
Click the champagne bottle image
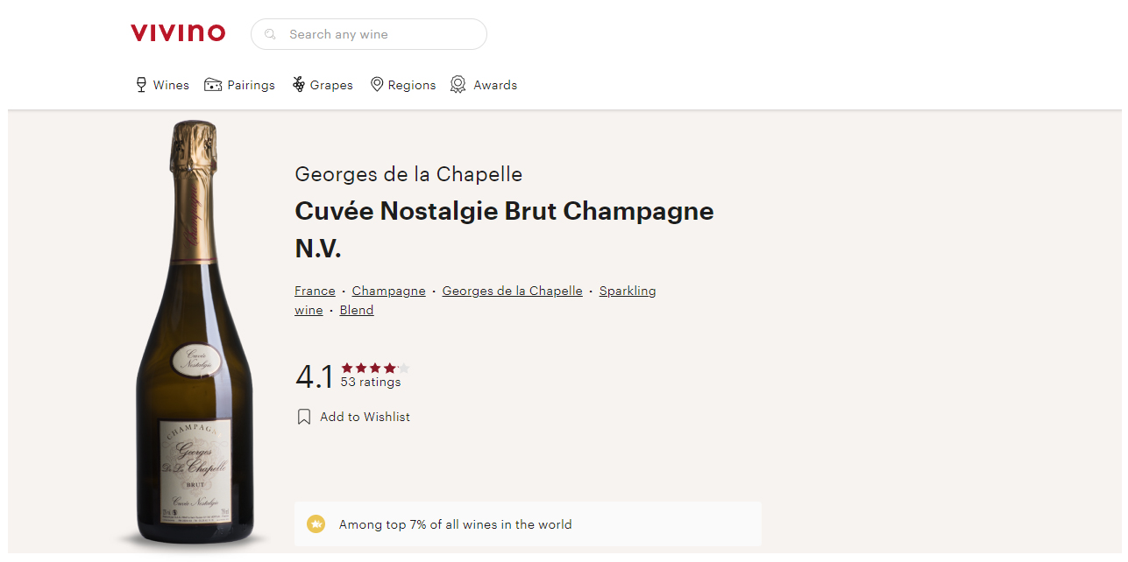tap(195, 333)
